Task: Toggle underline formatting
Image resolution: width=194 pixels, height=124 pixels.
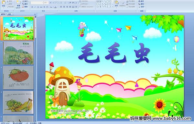Action: 38,7
